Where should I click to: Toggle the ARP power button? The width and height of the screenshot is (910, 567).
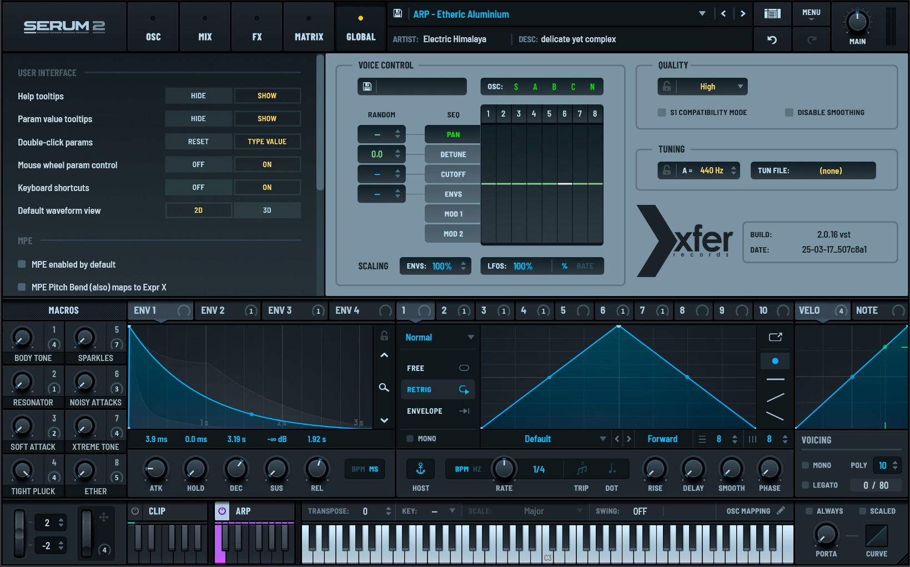tap(222, 511)
